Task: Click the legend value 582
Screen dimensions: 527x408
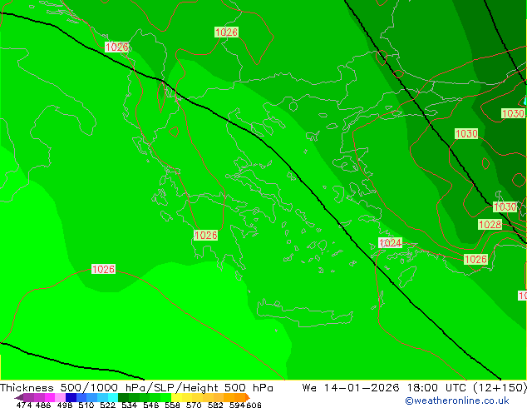Action: (215, 405)
